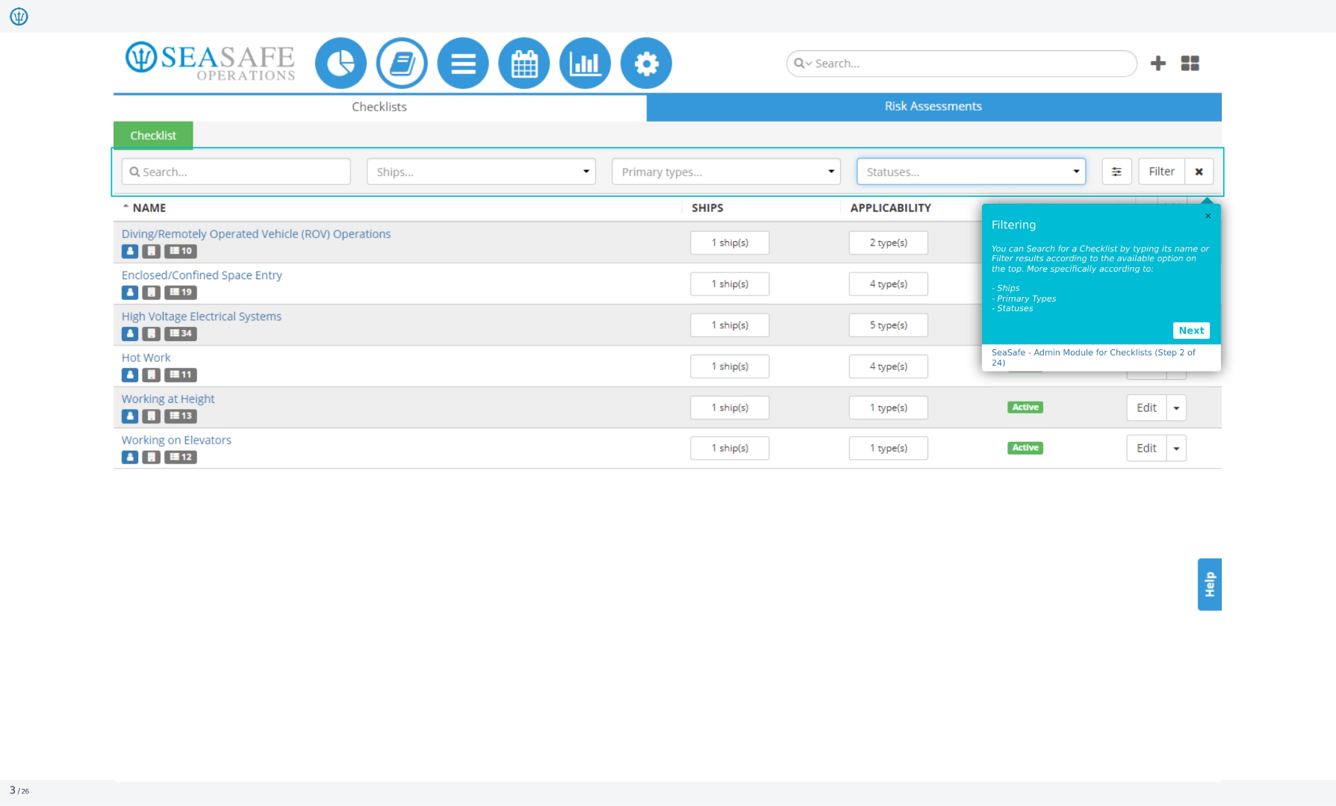The height and width of the screenshot is (806, 1336).
Task: Open the Help side tab
Action: [1210, 584]
